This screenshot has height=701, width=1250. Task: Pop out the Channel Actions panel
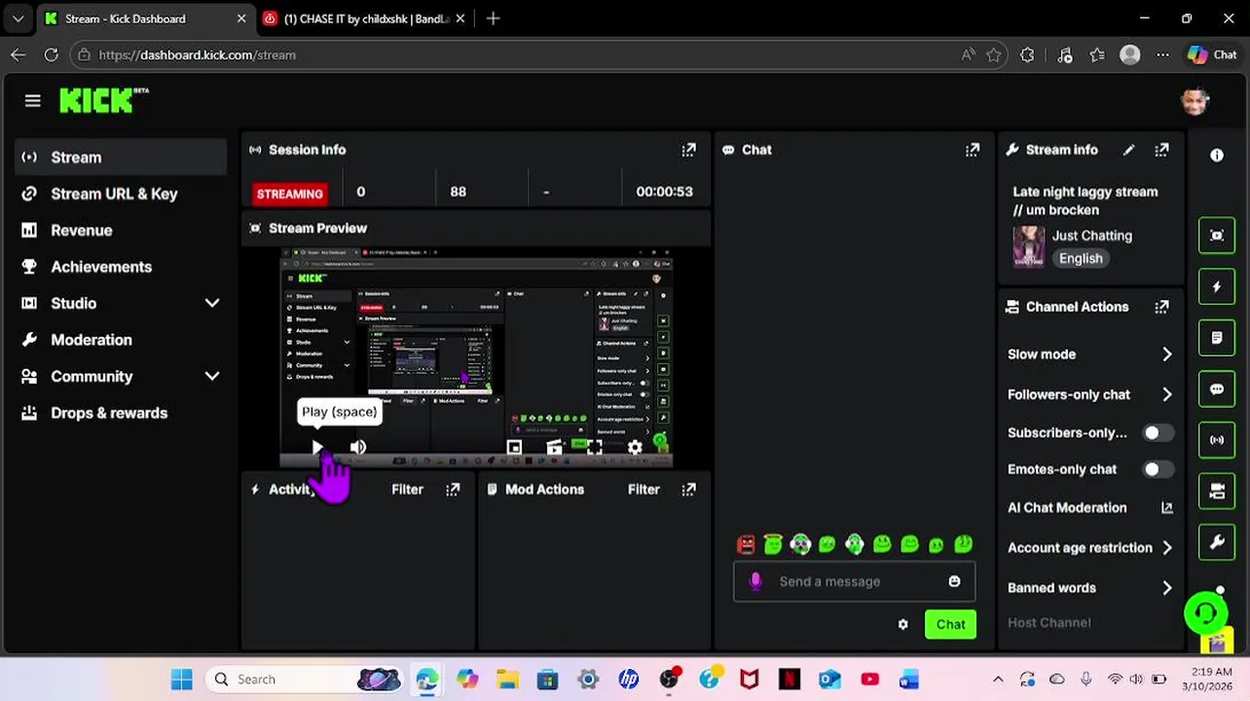click(1161, 307)
